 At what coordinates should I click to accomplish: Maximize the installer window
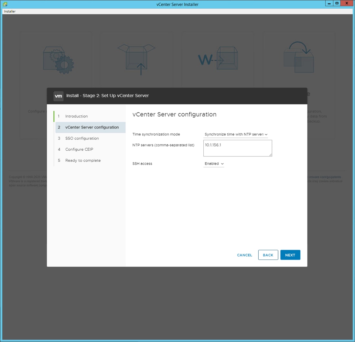(x=337, y=3)
